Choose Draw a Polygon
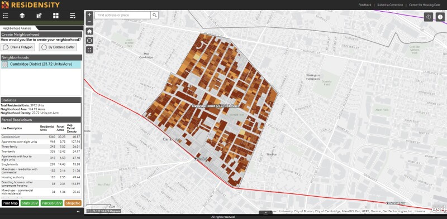447x219 pixels. pyautogui.click(x=18, y=47)
